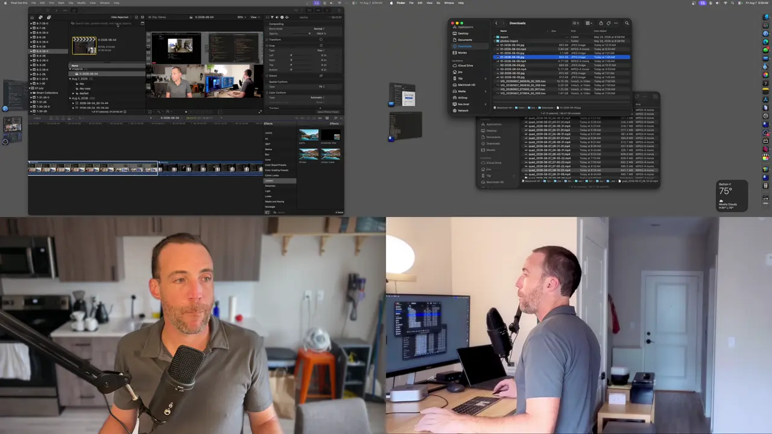772x434 pixels.
Task: Collapse the Aug 7, 2026 group
Action: point(71,79)
